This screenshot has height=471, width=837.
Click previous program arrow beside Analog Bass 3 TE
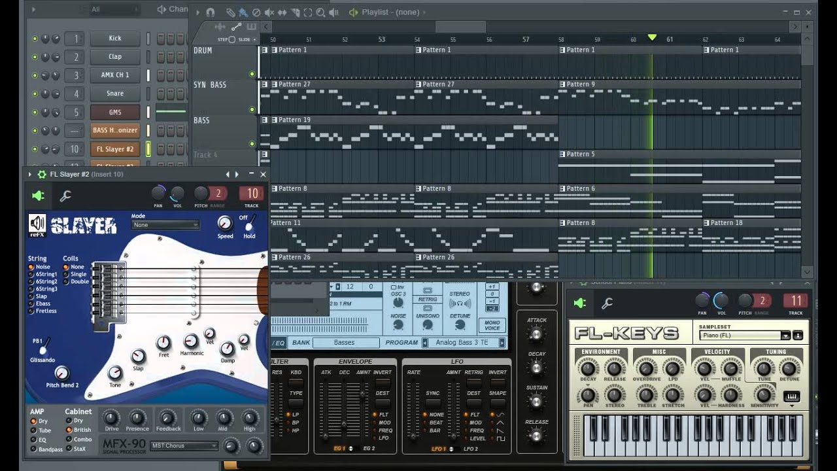click(425, 343)
